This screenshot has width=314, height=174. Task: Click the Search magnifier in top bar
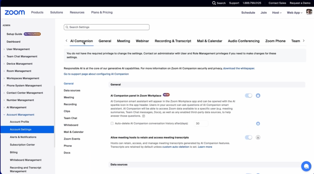coord(214,3)
